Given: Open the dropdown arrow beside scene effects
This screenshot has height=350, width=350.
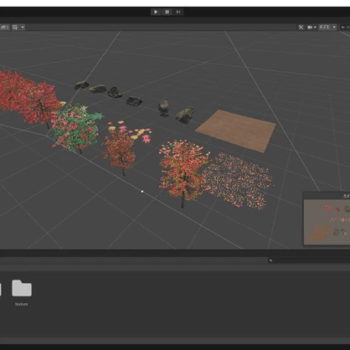Looking at the screenshot, I should [23, 27].
